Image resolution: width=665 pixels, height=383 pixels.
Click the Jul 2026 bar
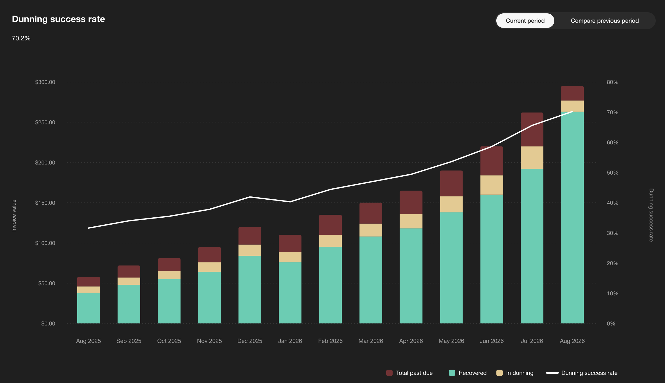532,218
